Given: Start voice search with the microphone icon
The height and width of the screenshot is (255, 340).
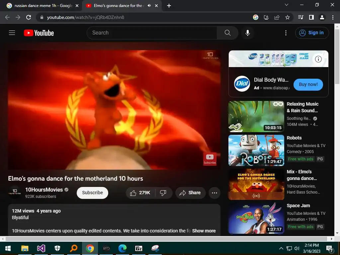Looking at the screenshot, I should (248, 33).
